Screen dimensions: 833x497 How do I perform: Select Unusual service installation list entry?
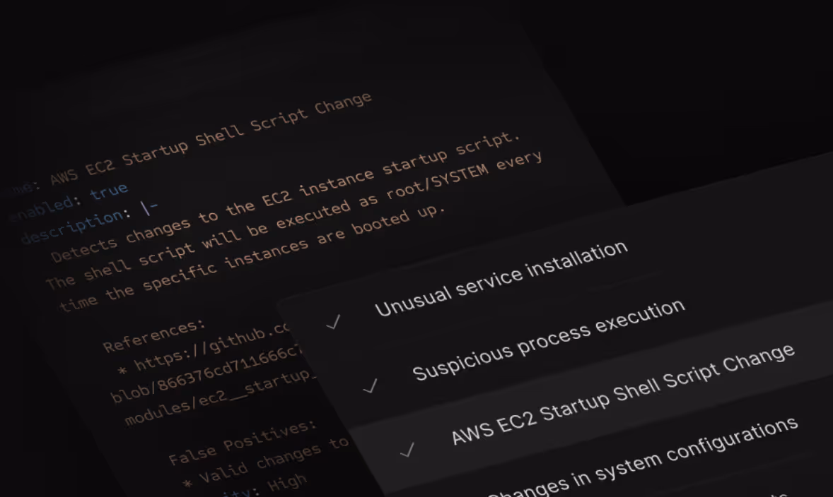click(501, 278)
